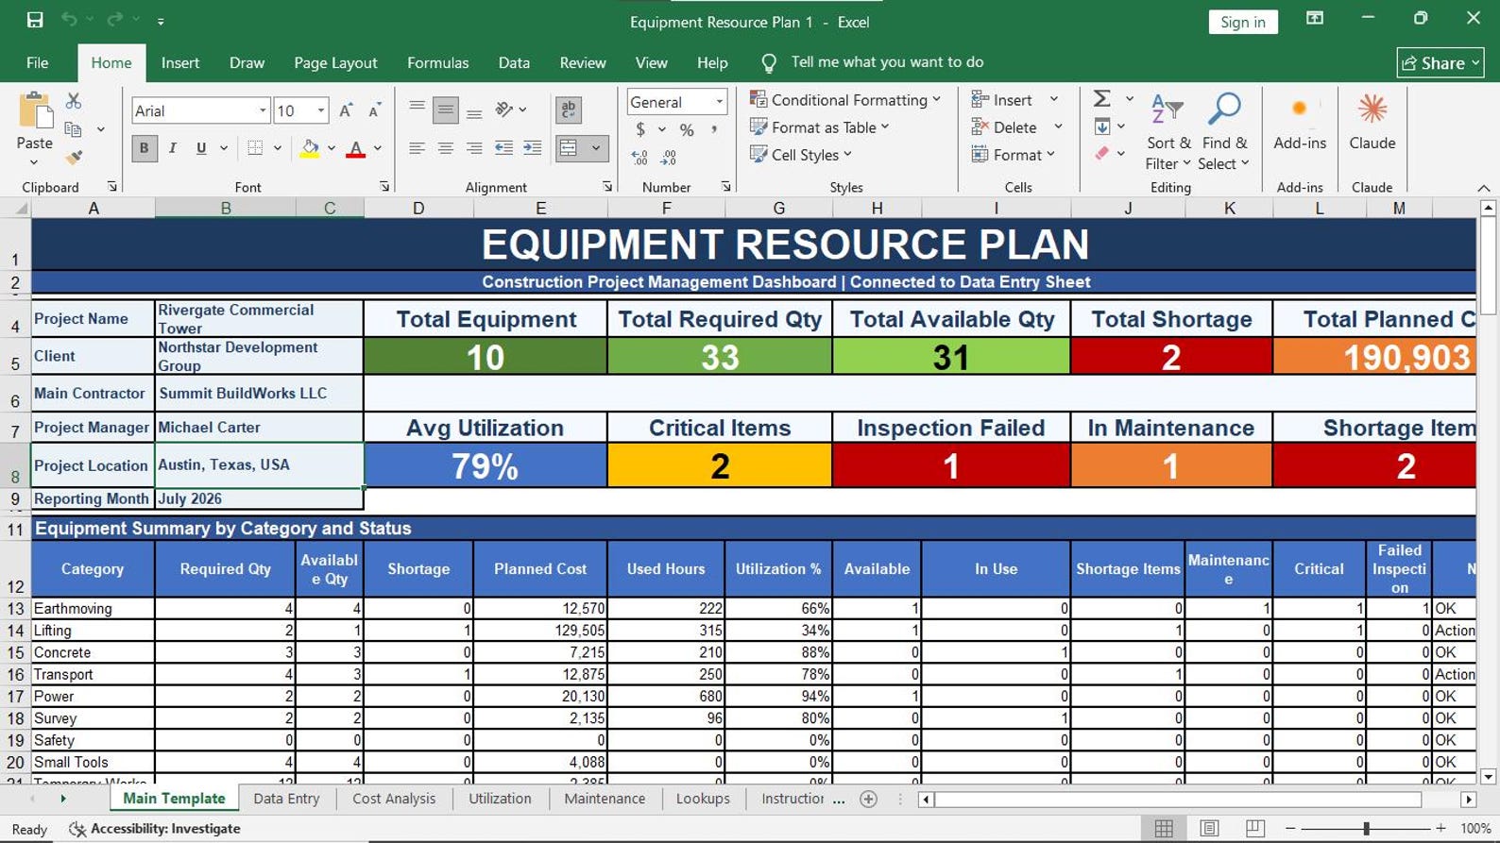
Task: Open Sort & Filter menu
Action: click(x=1168, y=132)
